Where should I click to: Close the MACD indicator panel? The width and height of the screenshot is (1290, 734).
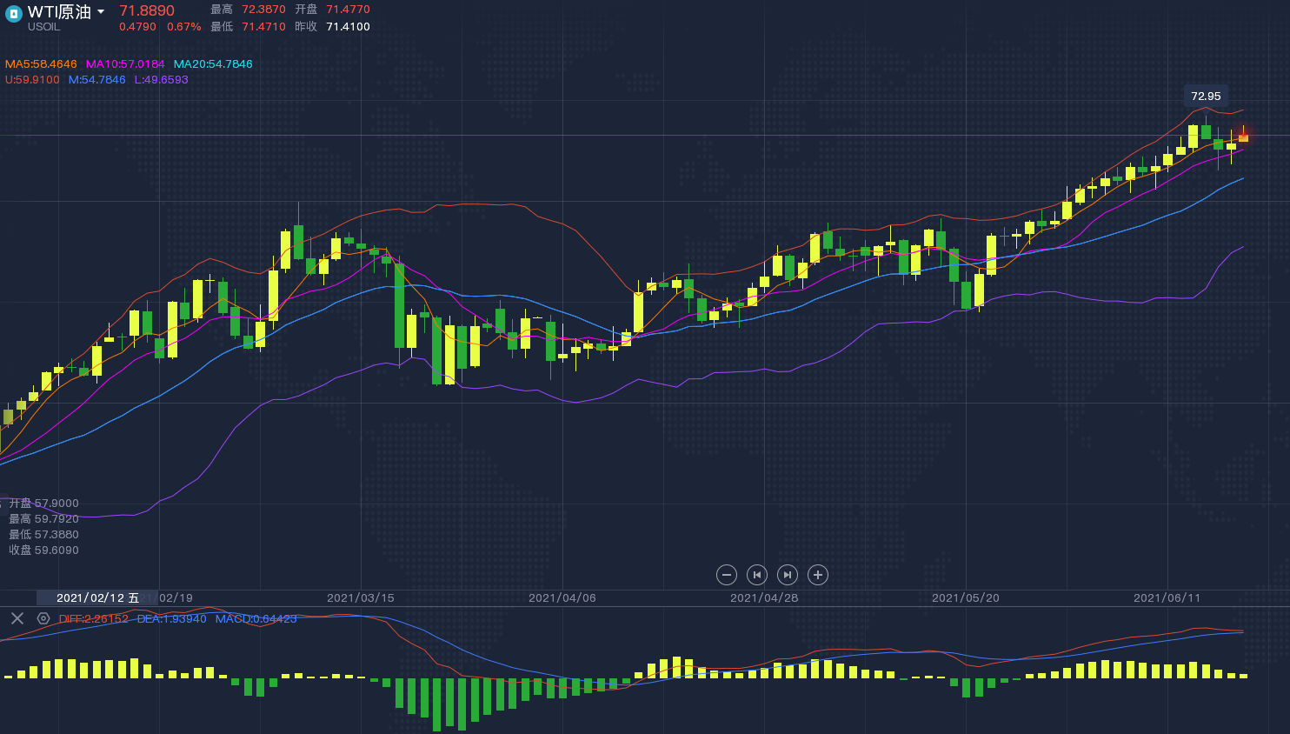(17, 618)
